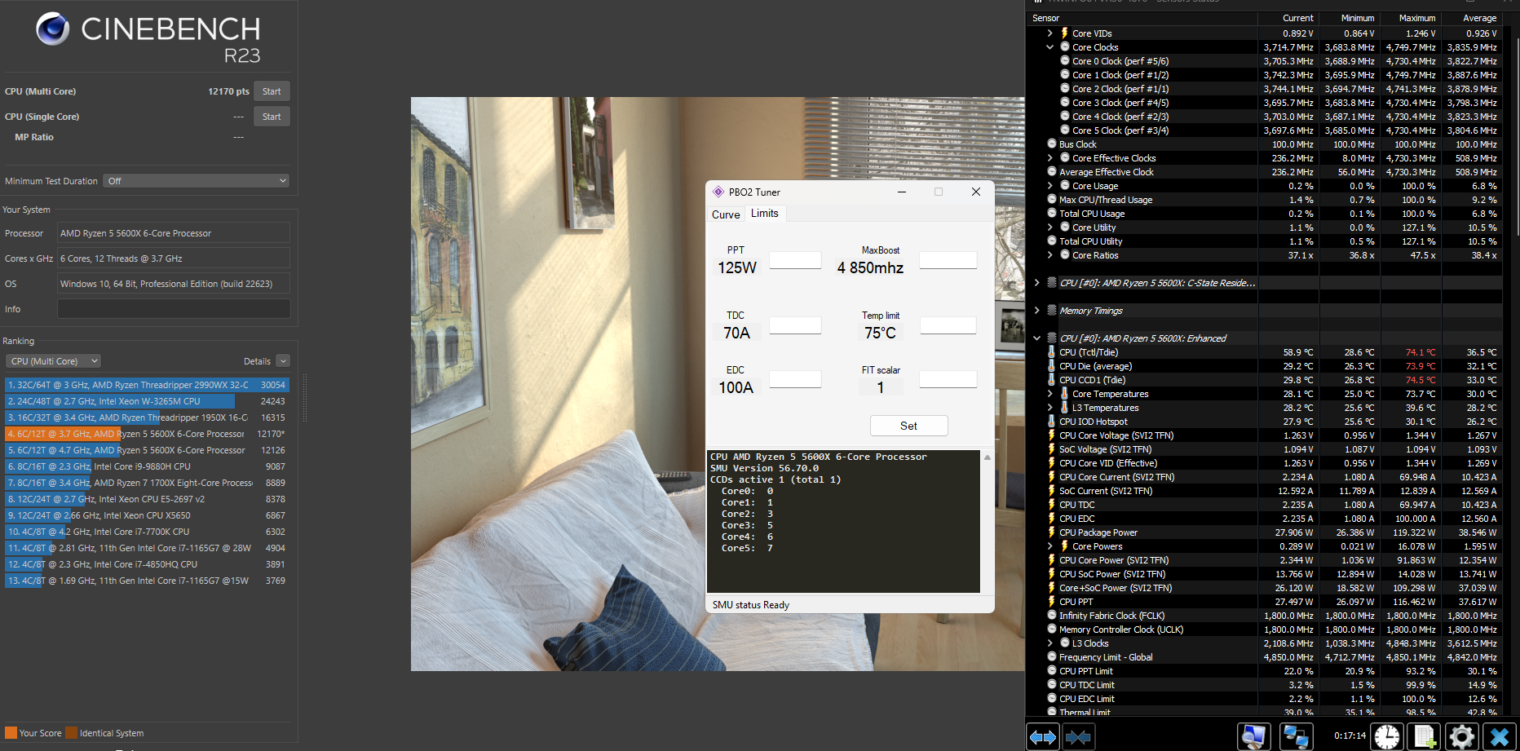Screen dimensions: 1520x751
Task: Click the lightning icon beside CPU Package Power
Action: coord(1052,532)
